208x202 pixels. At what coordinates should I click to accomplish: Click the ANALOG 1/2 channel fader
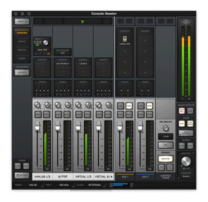click(37, 126)
